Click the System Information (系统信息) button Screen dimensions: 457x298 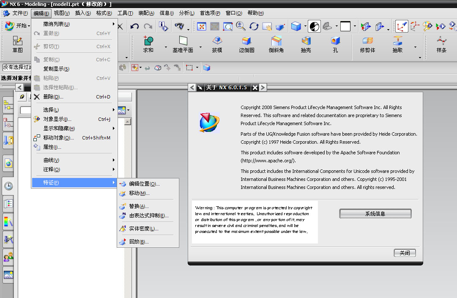point(375,213)
